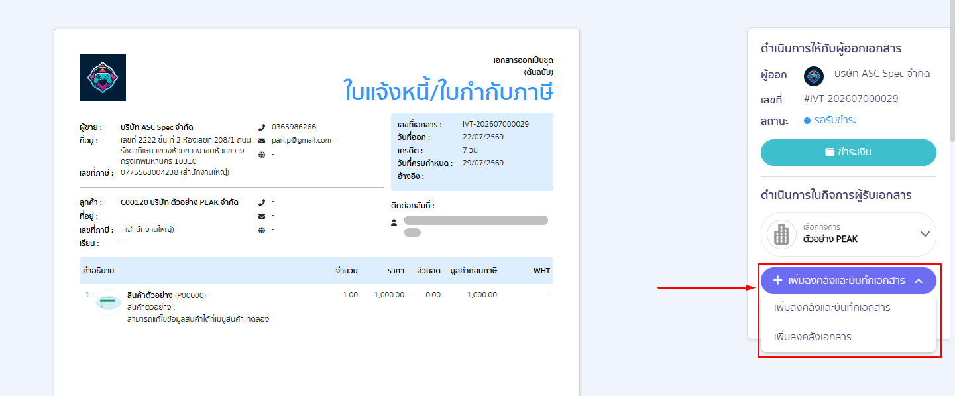Click the building icon in เลือกกิจการ selector
Viewport: 955px width, 396px height.
point(781,234)
